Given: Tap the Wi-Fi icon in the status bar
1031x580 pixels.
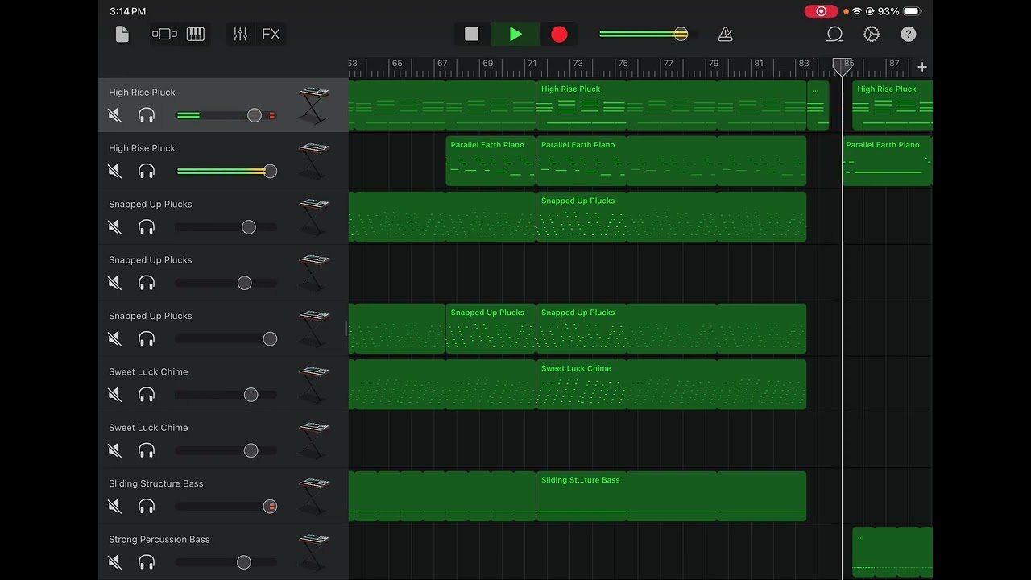Looking at the screenshot, I should pyautogui.click(x=857, y=11).
